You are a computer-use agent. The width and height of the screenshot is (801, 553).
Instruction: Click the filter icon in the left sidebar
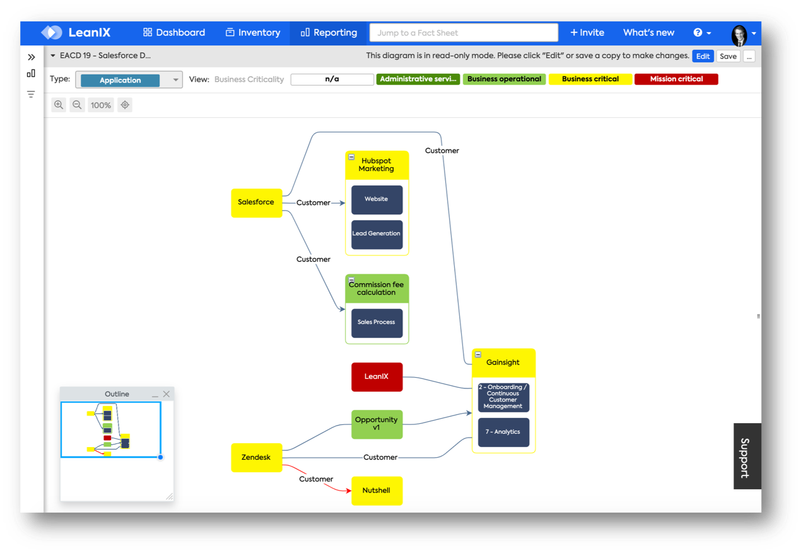30,93
